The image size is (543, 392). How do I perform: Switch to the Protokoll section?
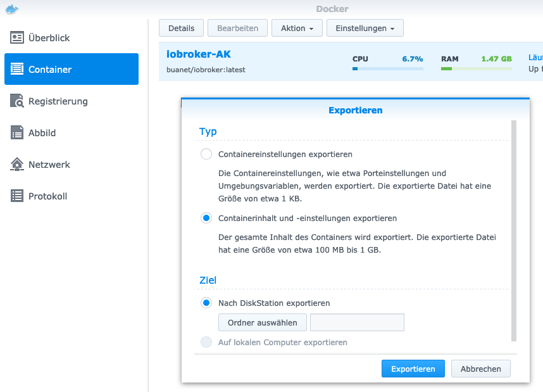pyautogui.click(x=47, y=196)
